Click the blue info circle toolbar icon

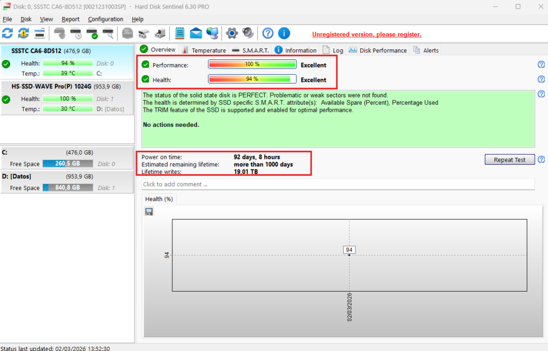coord(284,33)
